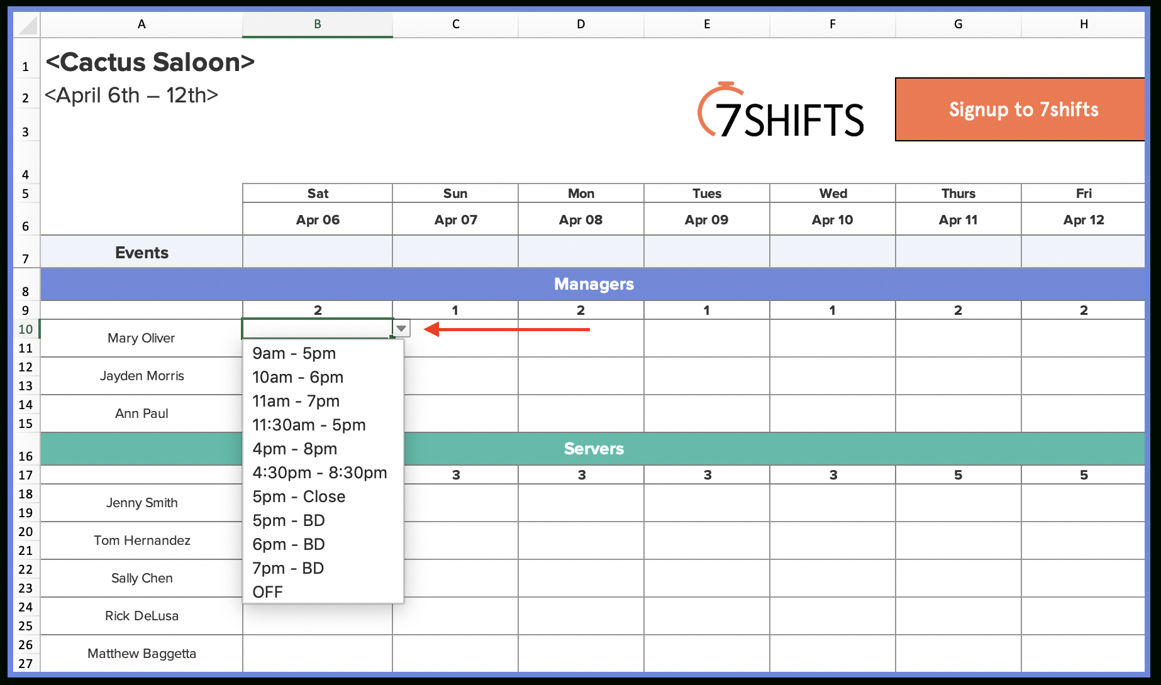Click the <April 6th – 12th> date cell
The image size is (1161, 685).
click(x=131, y=96)
